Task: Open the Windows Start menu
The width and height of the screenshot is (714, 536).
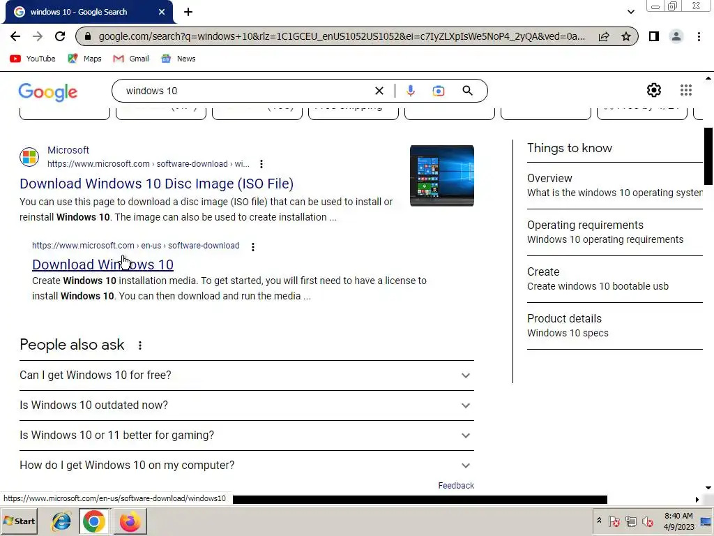Action: pos(19,521)
